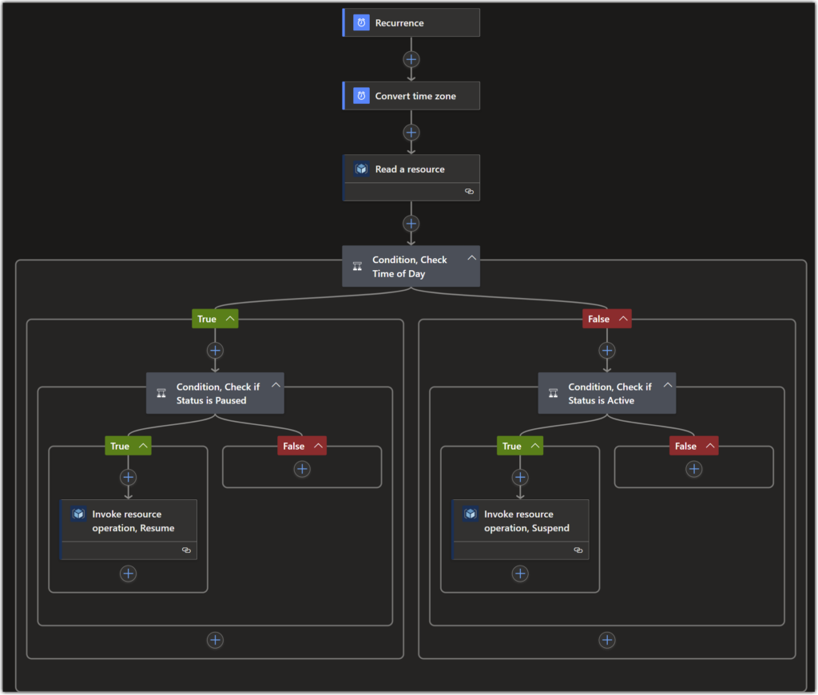
Task: Click the connector icon on Read a resource
Action: coord(361,169)
